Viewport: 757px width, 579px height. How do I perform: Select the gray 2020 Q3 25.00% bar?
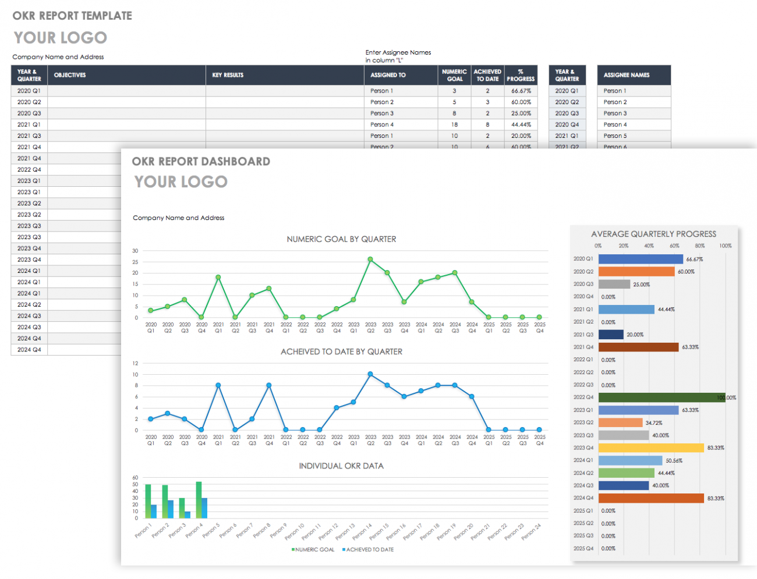click(x=614, y=285)
